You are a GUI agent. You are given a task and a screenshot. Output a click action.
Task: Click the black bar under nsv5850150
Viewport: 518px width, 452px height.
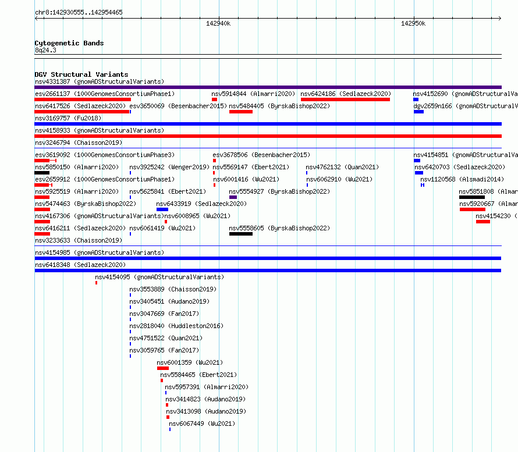[x=42, y=173]
